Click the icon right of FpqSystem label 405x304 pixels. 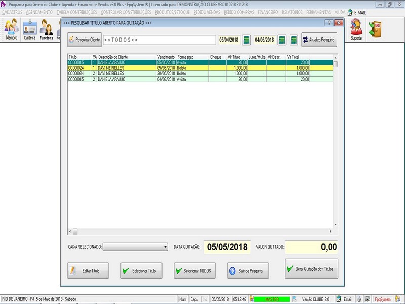click(x=398, y=299)
